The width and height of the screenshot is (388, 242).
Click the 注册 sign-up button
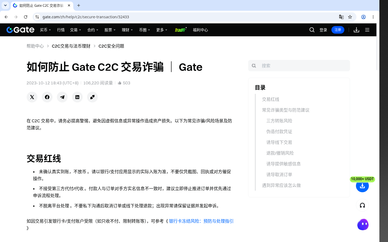338,30
